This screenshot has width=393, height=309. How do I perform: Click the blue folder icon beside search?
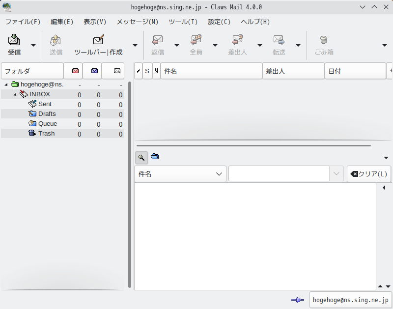(x=155, y=157)
